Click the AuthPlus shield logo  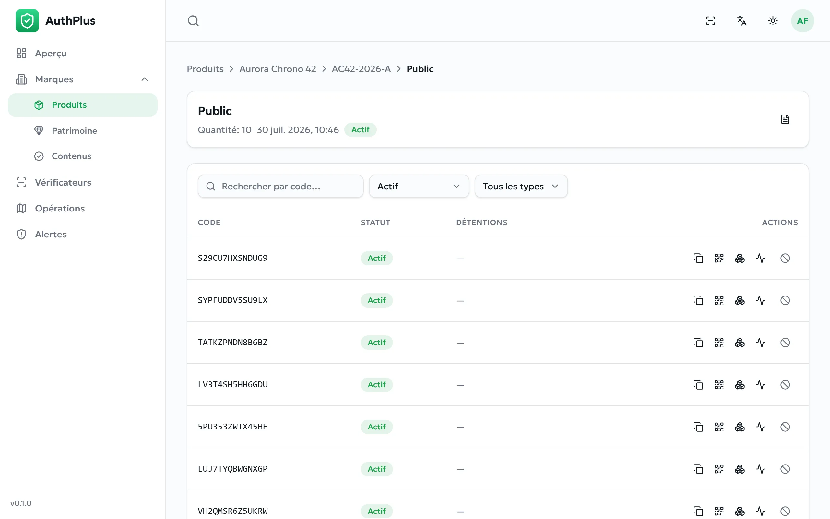[x=27, y=20]
